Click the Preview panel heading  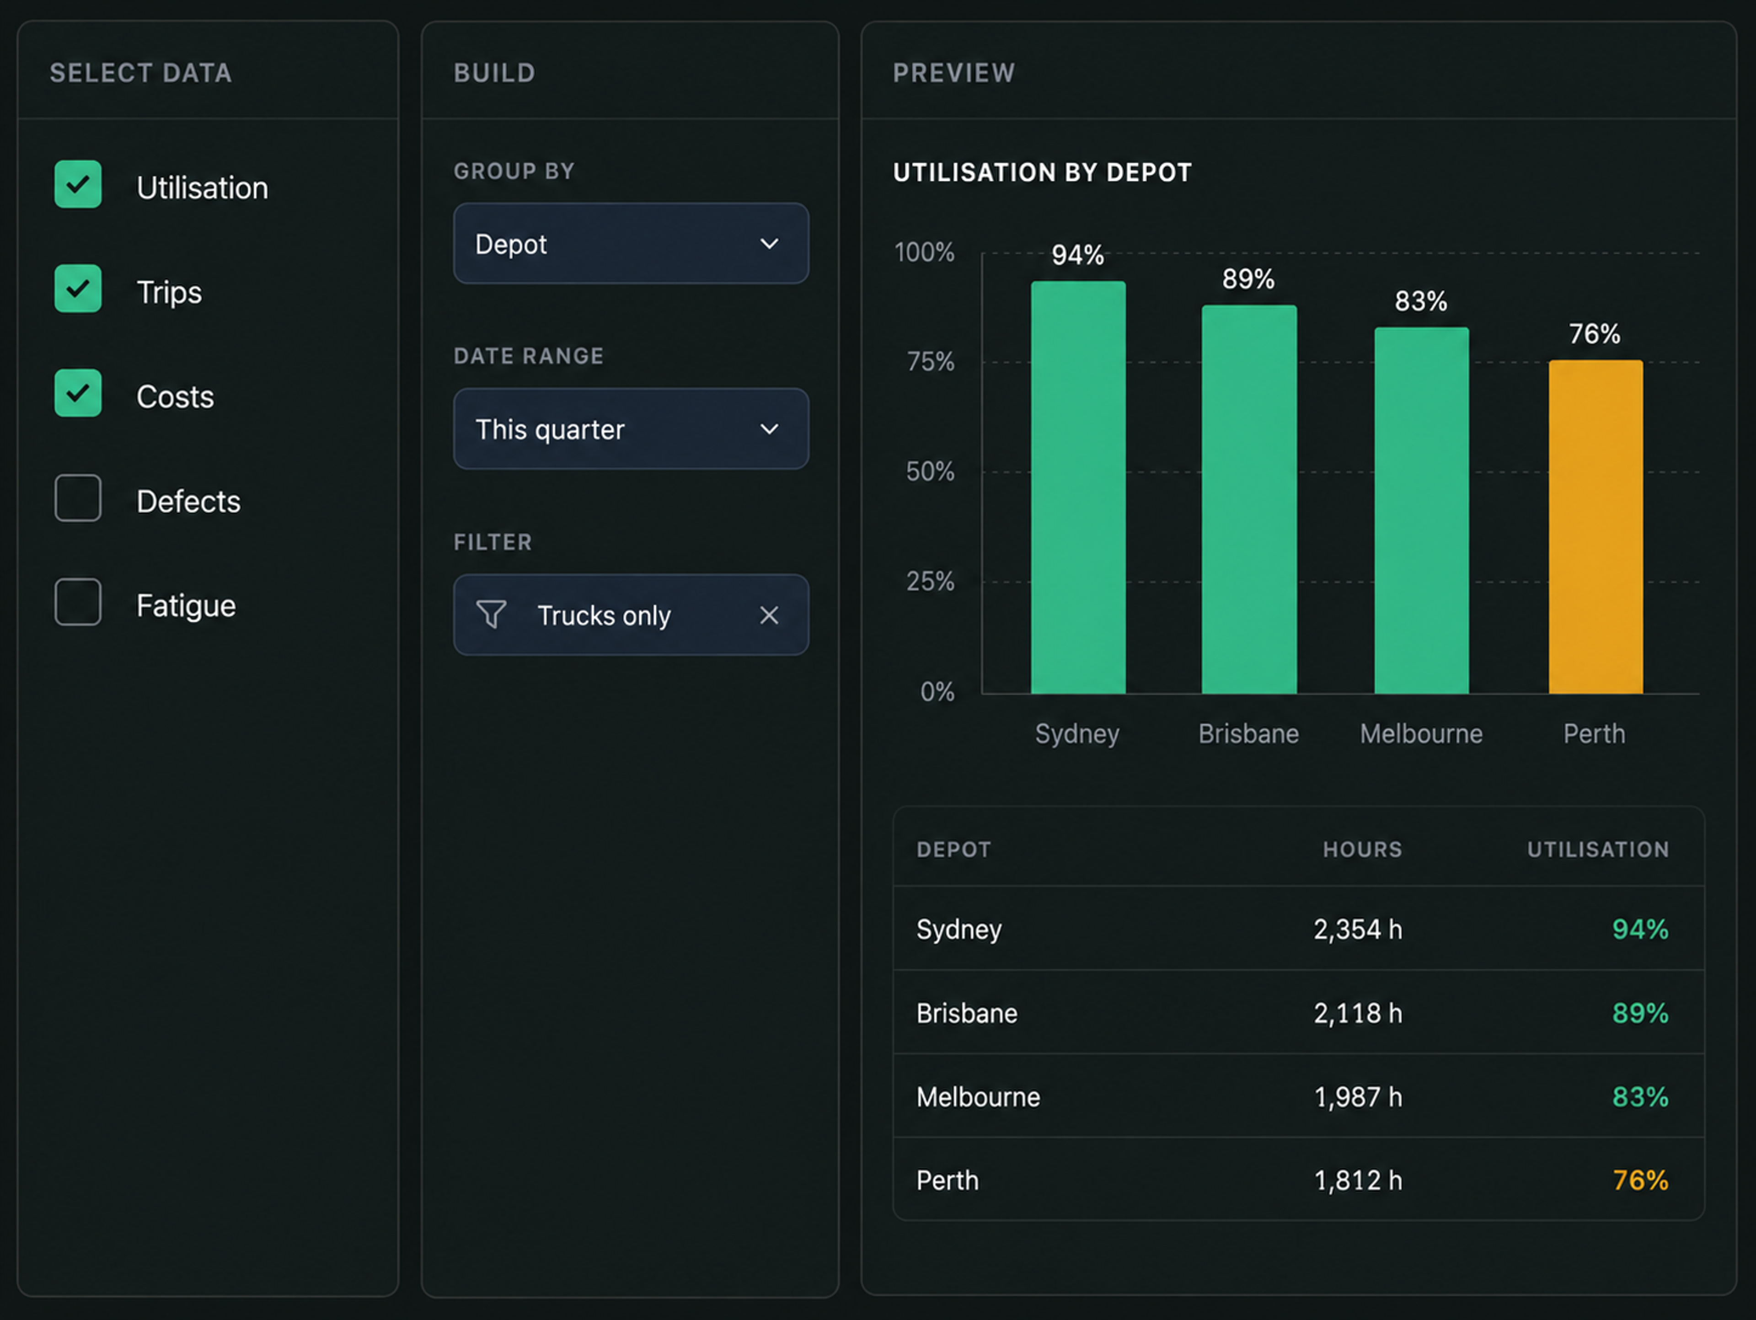click(x=953, y=73)
